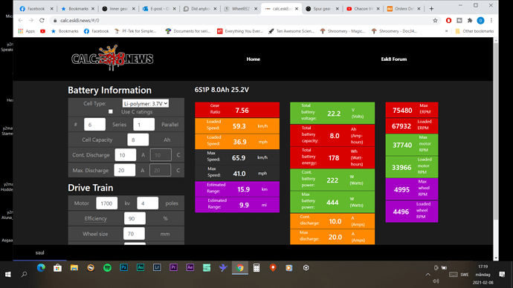Edit the motor poles field
513x288 pixels.
coord(147,203)
